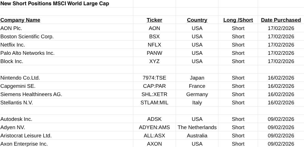Click the 'PANW' ticker cell
The image size is (304, 147).
(154, 53)
